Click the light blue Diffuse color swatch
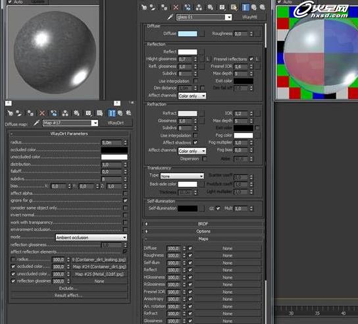This screenshot has height=324, width=358. (188, 34)
